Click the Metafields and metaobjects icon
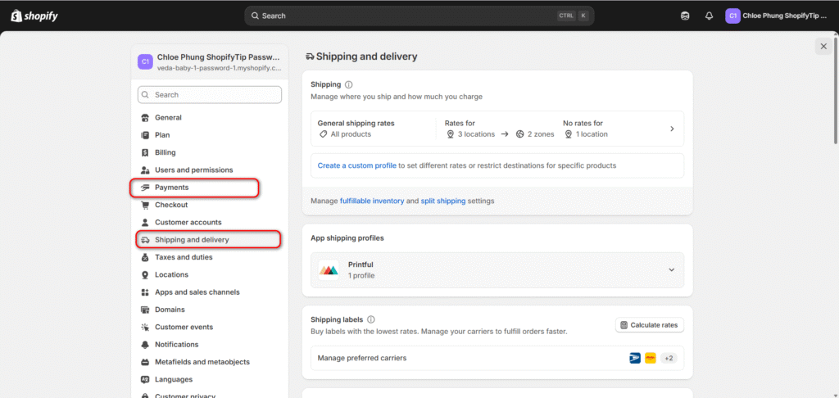The height and width of the screenshot is (398, 839). 144,362
